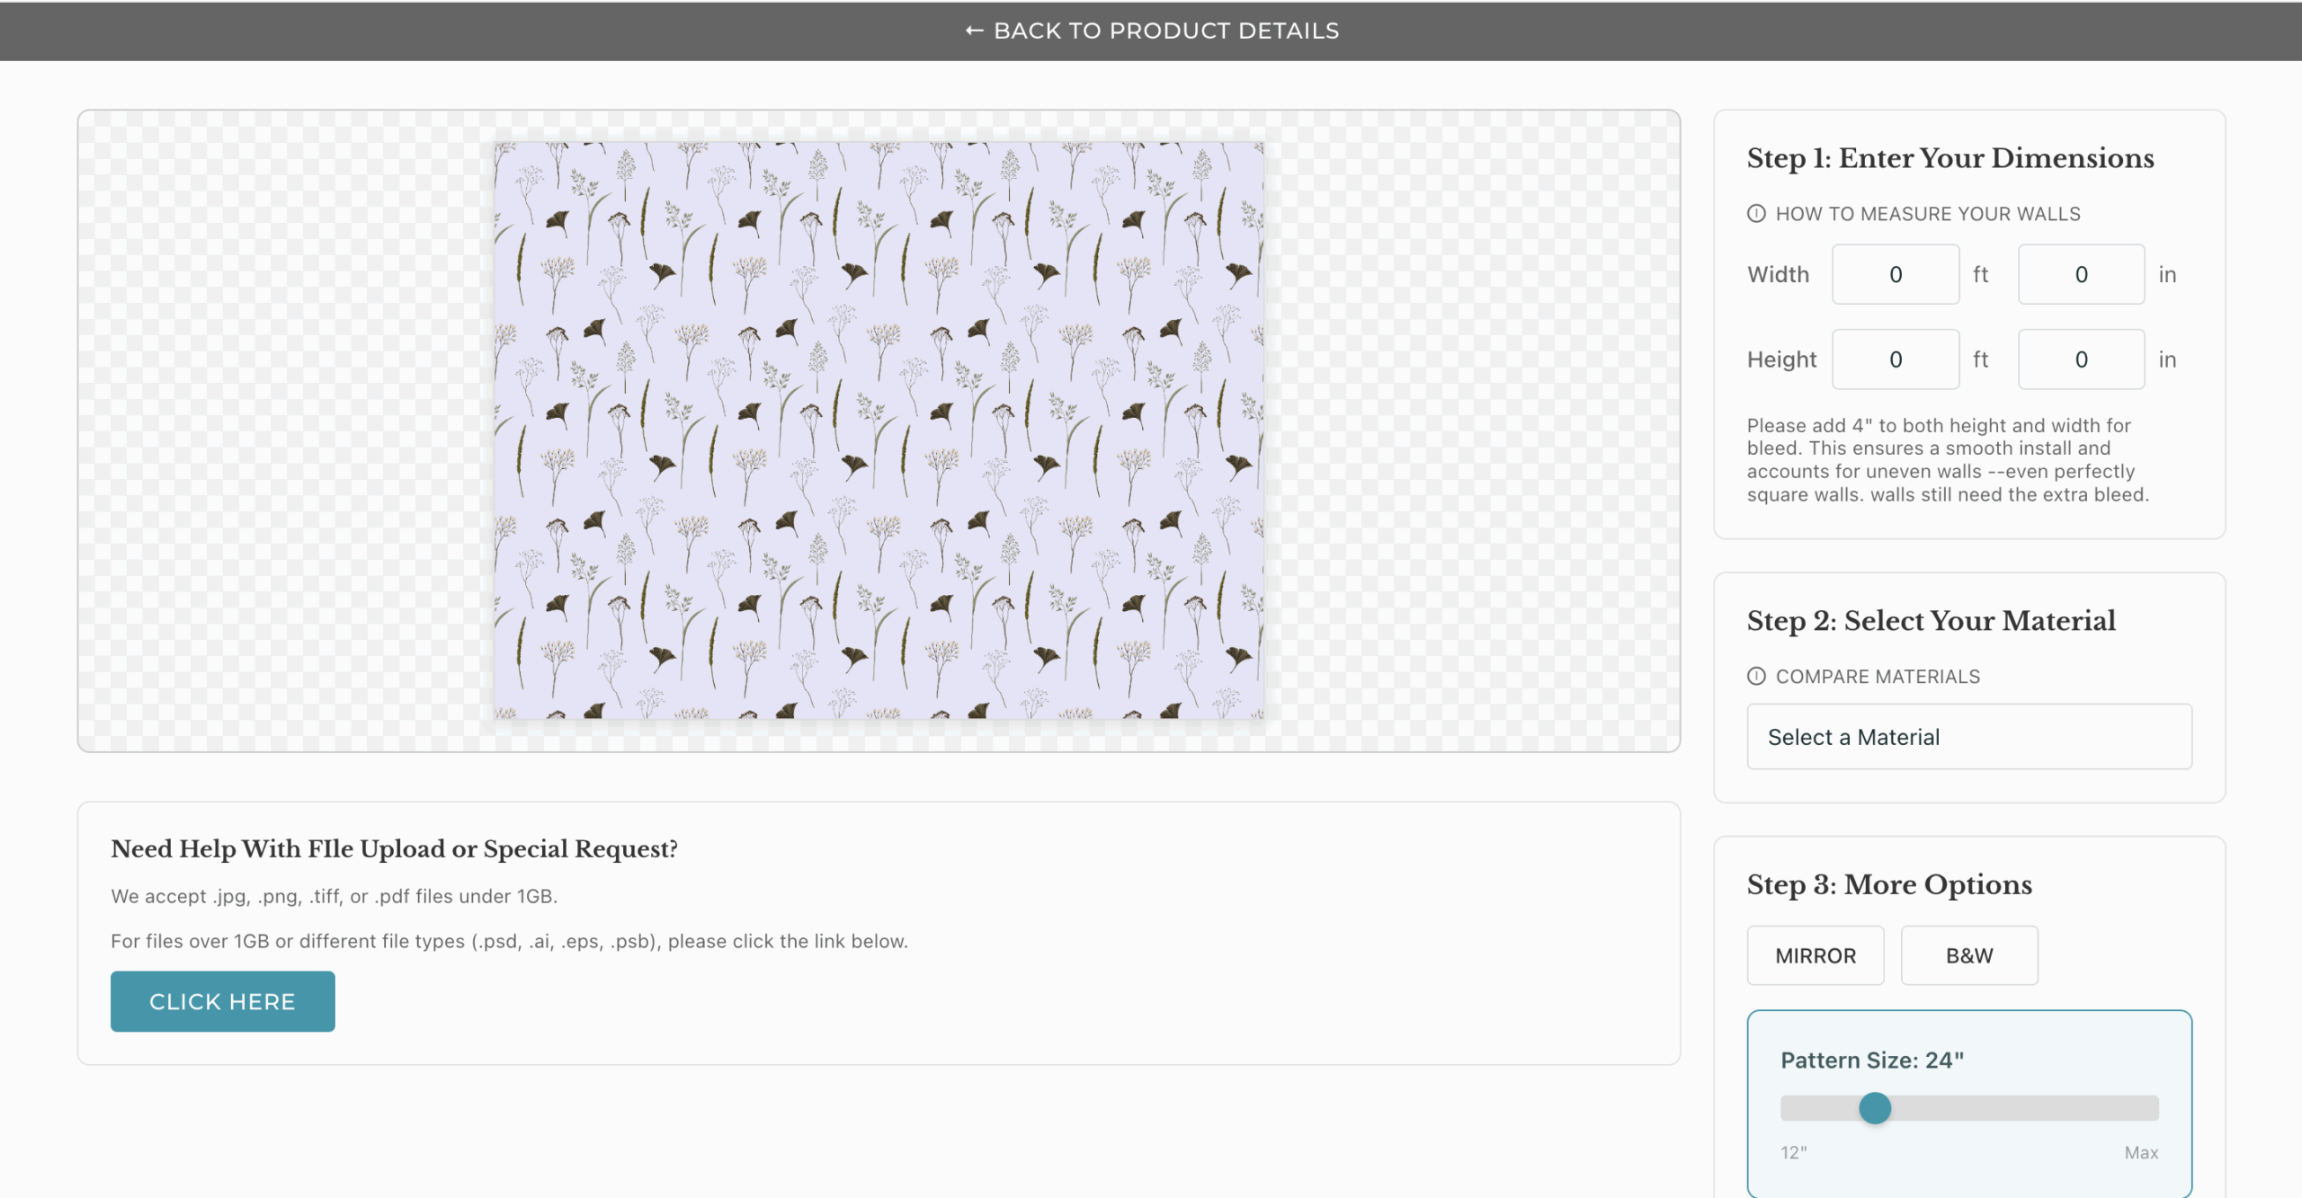This screenshot has width=2302, height=1198.
Task: Click the back arrow icon in the header
Action: click(973, 30)
